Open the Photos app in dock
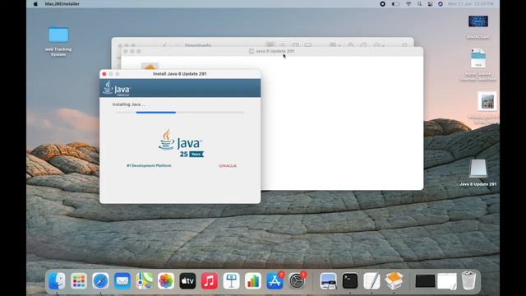This screenshot has height=296, width=526. coord(166,280)
